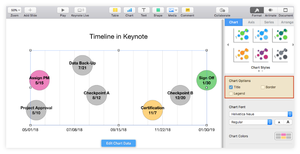Enable the Border checkbox
The image size is (300, 154).
pyautogui.click(x=263, y=87)
